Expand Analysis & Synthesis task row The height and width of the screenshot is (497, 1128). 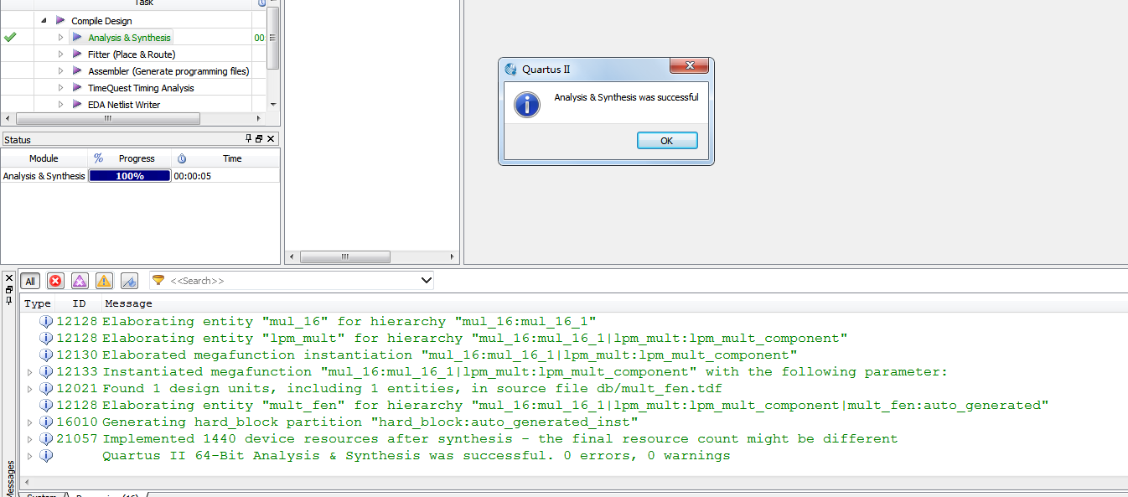click(x=60, y=37)
